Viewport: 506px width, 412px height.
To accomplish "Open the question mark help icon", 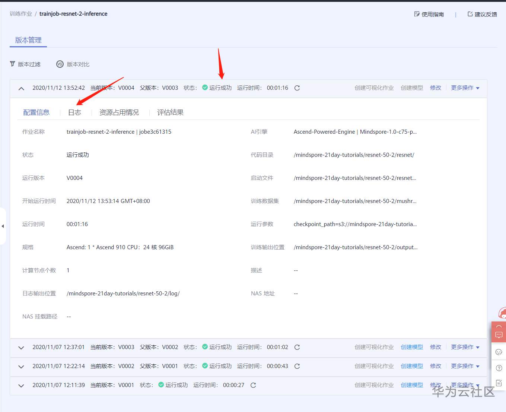I will click(x=499, y=368).
